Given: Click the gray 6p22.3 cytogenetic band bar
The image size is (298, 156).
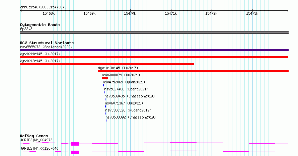Looking at the screenshot, I should [154, 32].
